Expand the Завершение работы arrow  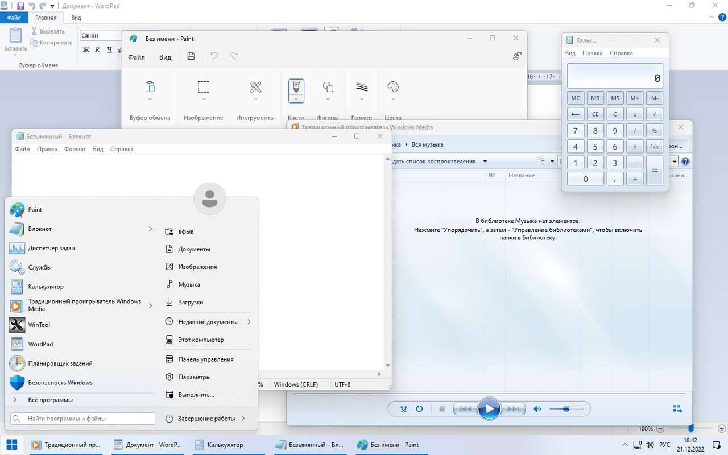pos(243,419)
